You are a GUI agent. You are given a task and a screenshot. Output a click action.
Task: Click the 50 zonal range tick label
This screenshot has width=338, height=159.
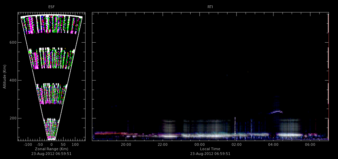[x=64, y=144]
